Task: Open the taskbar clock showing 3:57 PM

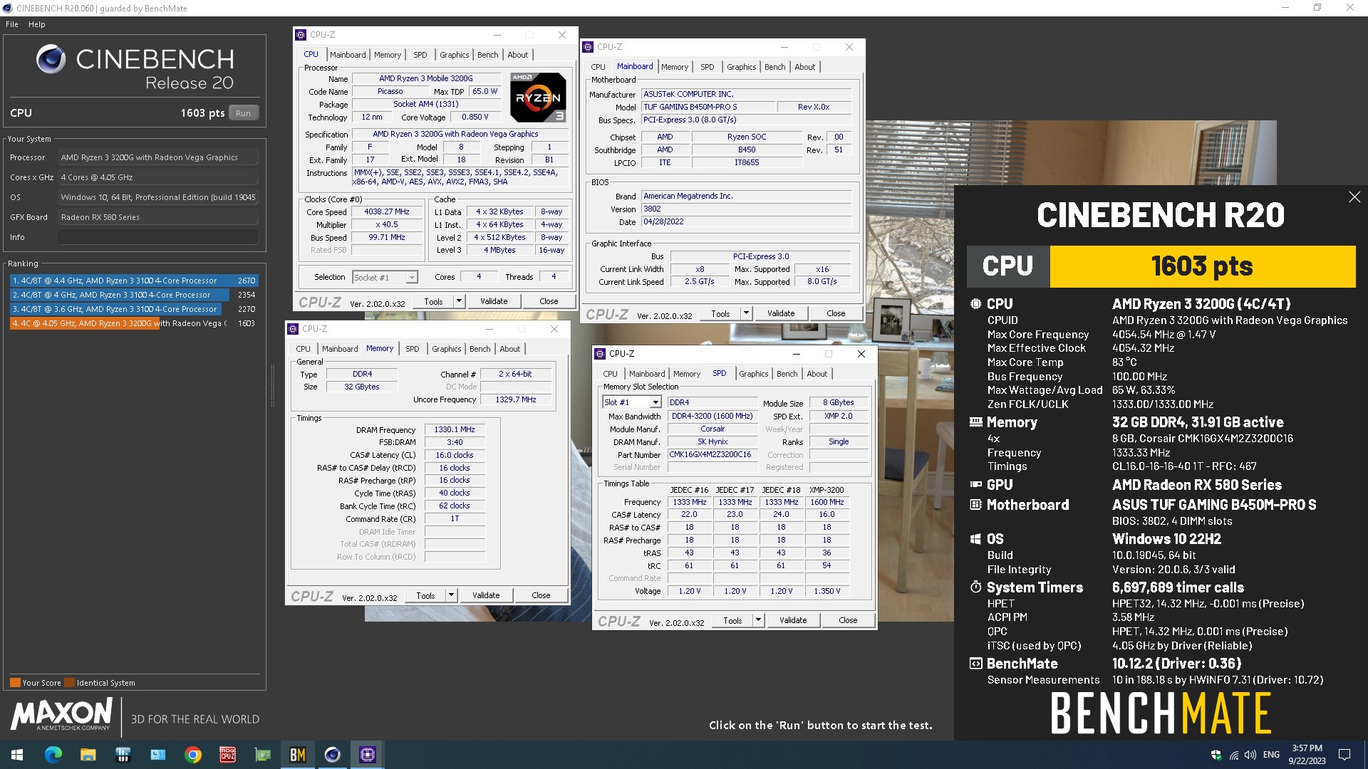Action: click(x=1307, y=755)
